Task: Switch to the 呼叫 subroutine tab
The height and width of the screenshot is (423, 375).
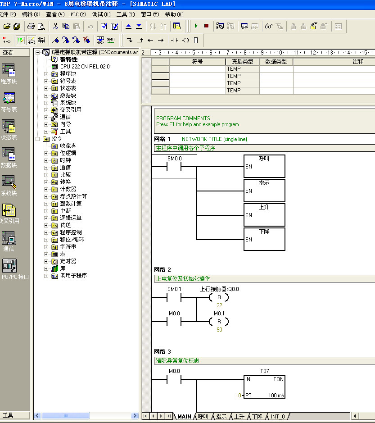Action: [203, 417]
